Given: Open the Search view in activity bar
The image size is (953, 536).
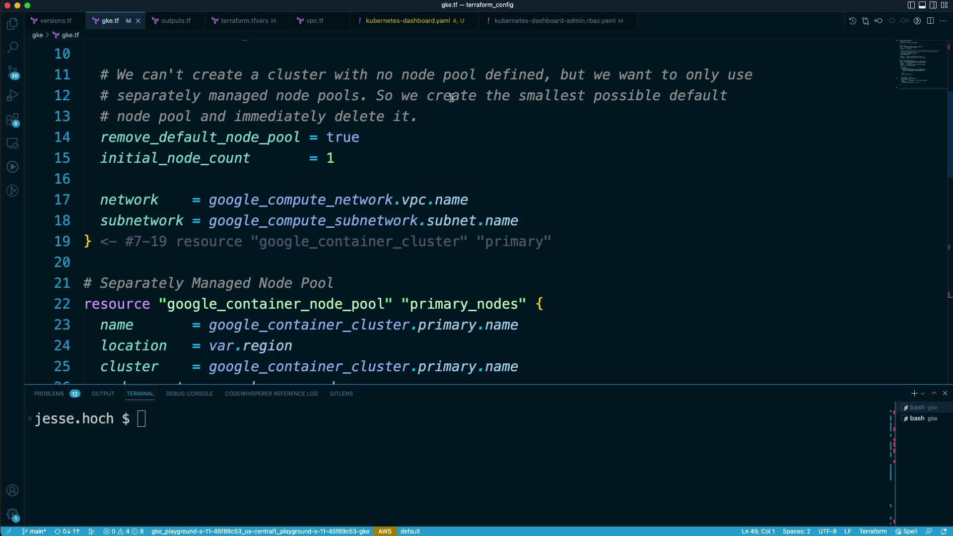Looking at the screenshot, I should coord(12,48).
